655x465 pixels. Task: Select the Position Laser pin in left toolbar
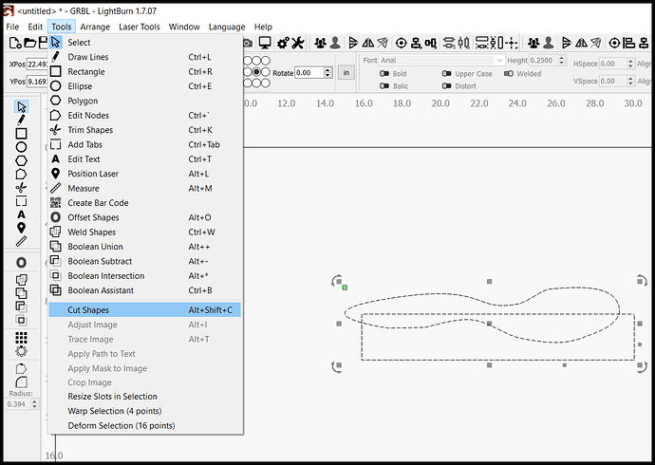pos(21,228)
